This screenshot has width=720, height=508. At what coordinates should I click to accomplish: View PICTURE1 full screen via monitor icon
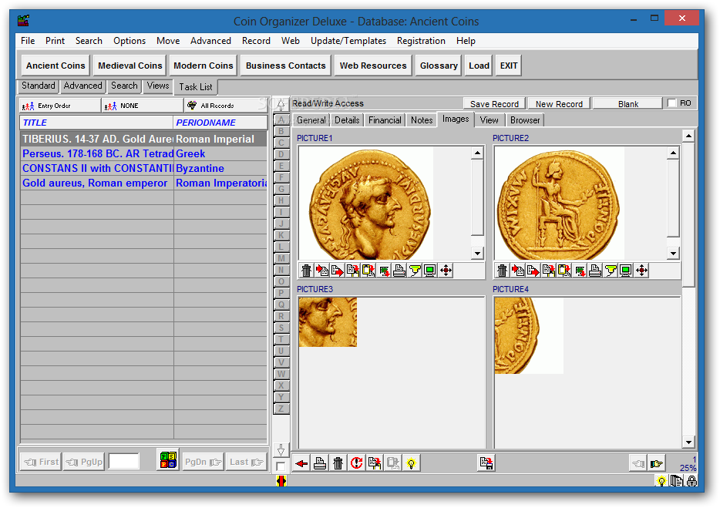[430, 271]
